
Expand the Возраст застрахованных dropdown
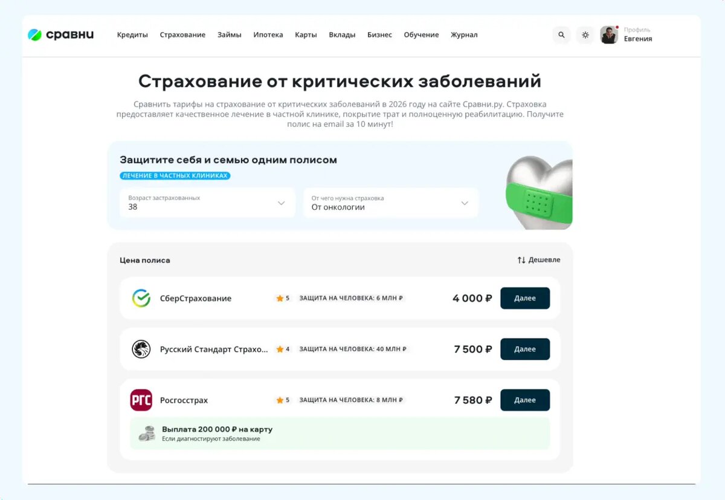tap(207, 203)
